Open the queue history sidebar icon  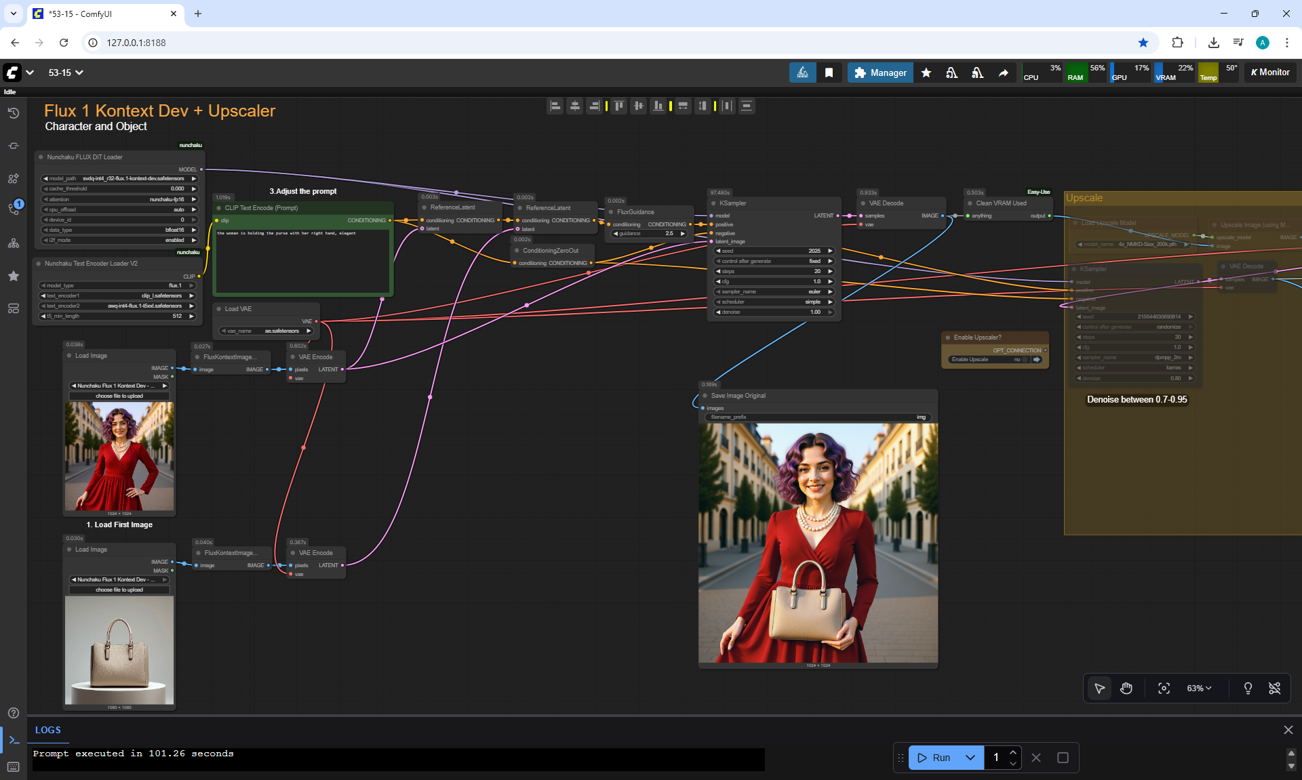(14, 113)
